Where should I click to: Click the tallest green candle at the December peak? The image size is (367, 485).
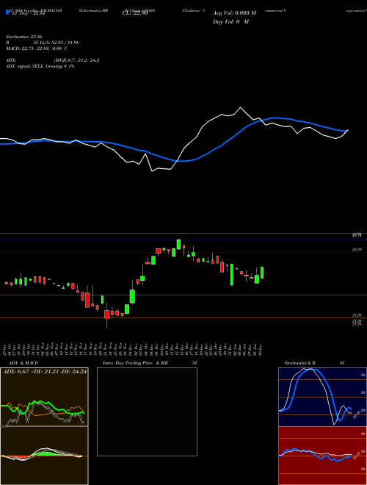pos(178,245)
